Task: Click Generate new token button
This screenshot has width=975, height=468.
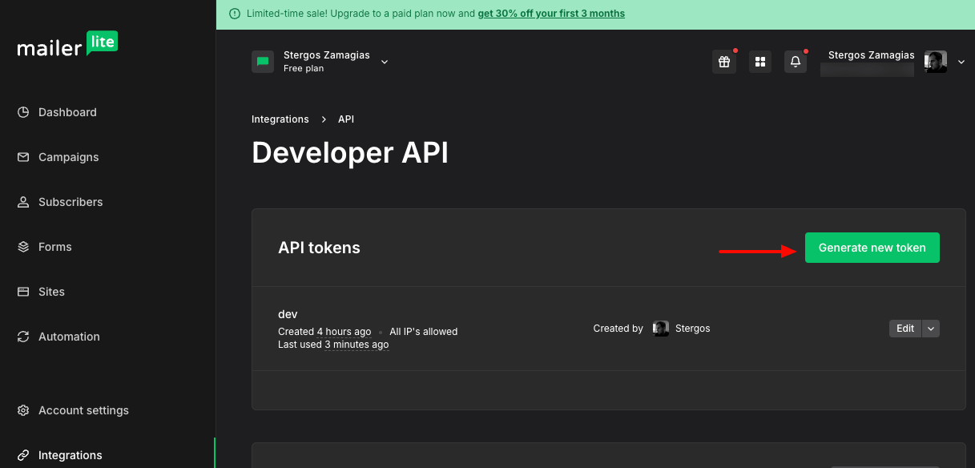Action: (x=872, y=248)
